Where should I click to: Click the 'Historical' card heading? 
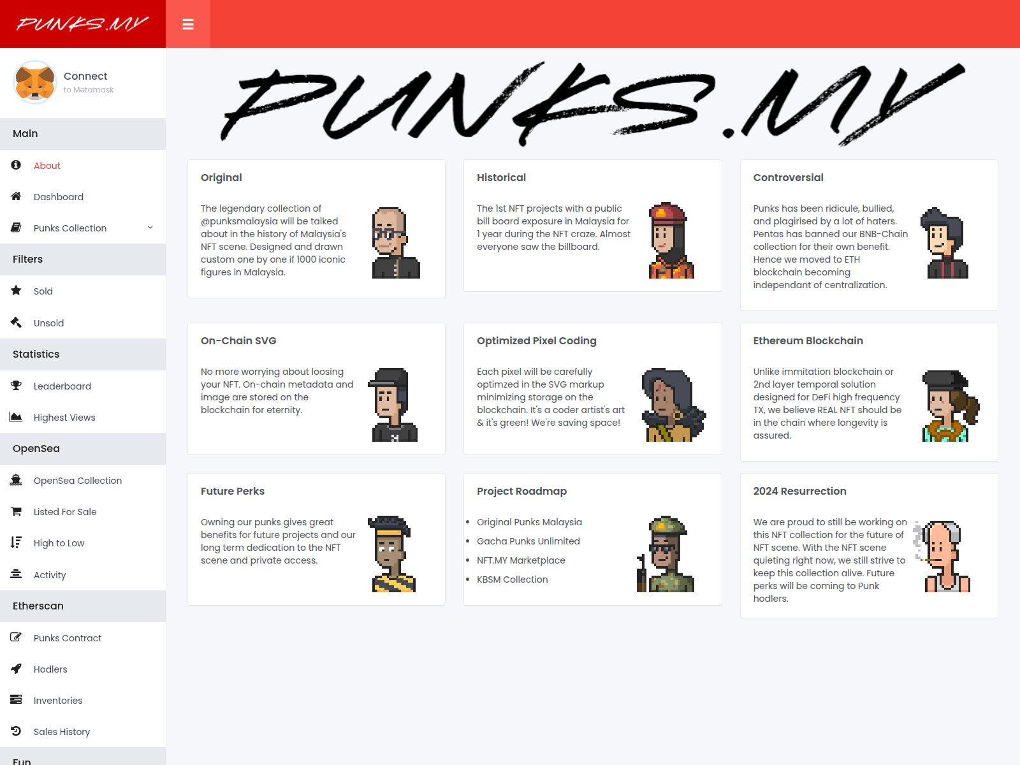[502, 178]
